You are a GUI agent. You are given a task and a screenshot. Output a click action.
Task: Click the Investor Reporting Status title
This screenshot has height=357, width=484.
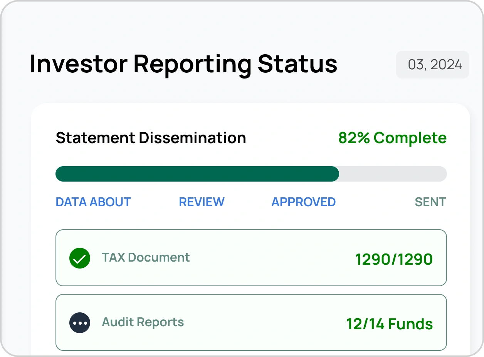pyautogui.click(x=183, y=64)
